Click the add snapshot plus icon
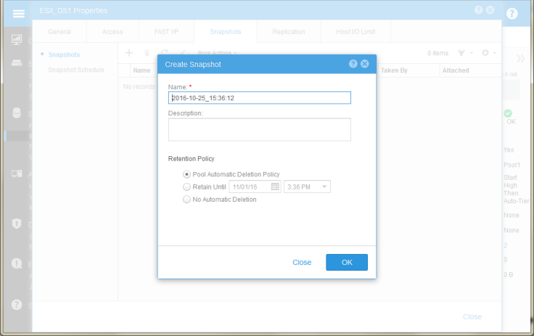 pyautogui.click(x=129, y=53)
